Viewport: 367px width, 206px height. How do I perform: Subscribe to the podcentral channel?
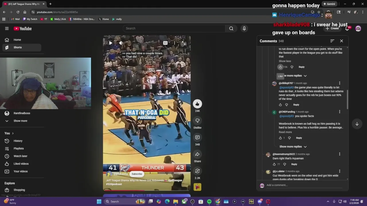click(x=137, y=174)
